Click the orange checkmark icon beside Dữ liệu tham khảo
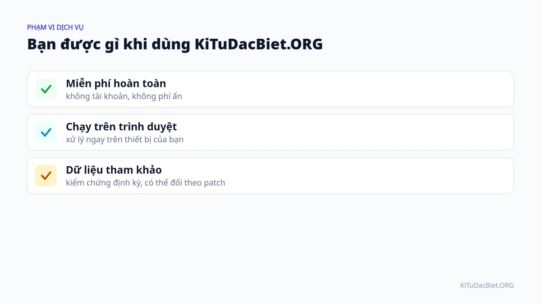 click(x=46, y=176)
